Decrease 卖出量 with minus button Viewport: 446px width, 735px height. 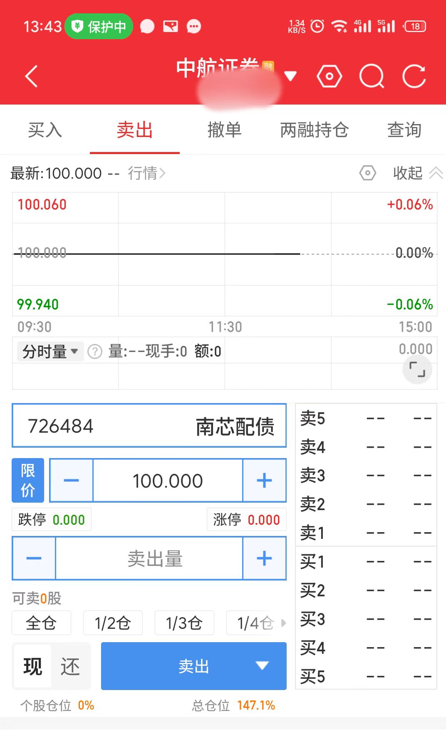(34, 558)
